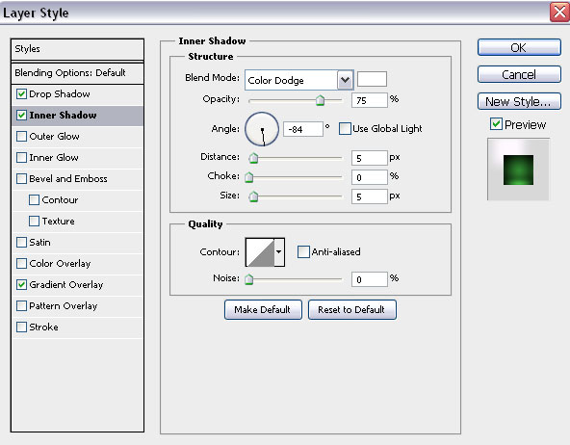Click the Choke slider handle
570x445 pixels.
249,177
